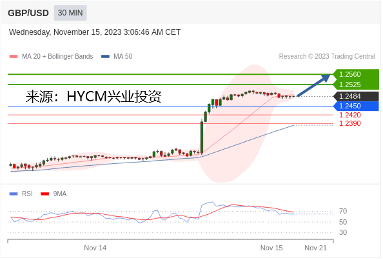Click the blue upward forecast arrow

click(313, 86)
